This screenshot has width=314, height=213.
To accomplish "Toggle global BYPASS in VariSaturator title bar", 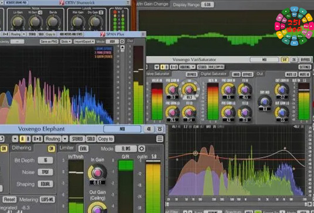I will (305, 60).
